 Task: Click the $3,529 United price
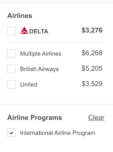(92, 84)
